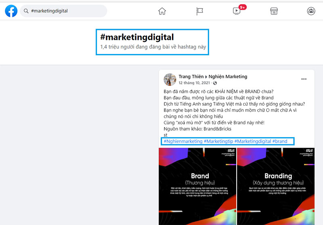Image resolution: width=323 pixels, height=225 pixels.
Task: Open the Trang Thiên profile link
Action: click(191, 77)
